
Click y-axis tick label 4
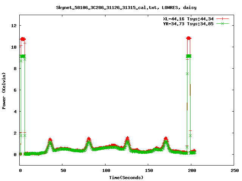coord(15,112)
